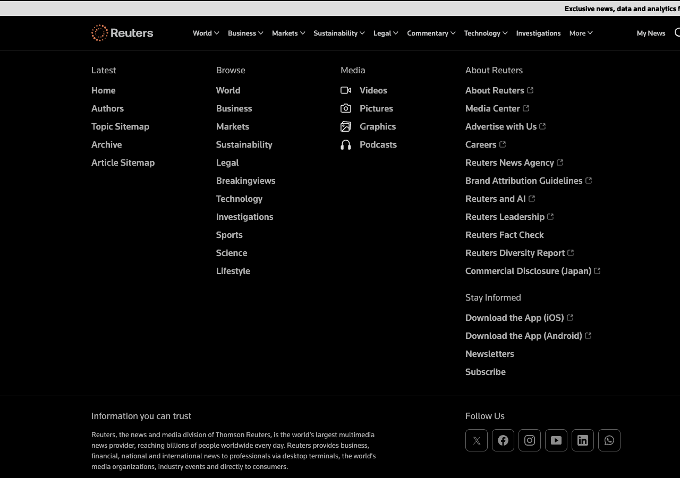Screen dimensions: 680x478
Task: Open the Newsletters link
Action: click(489, 354)
